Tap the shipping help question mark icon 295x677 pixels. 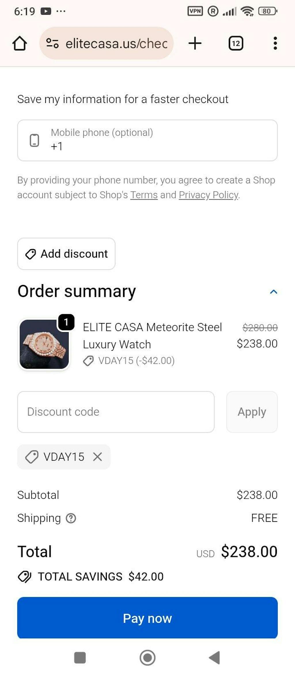pos(71,518)
